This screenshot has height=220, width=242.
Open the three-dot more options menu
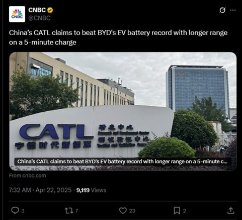pyautogui.click(x=233, y=10)
